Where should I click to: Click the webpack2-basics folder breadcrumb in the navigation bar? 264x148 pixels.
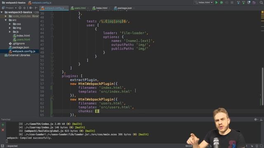coord(14,3)
